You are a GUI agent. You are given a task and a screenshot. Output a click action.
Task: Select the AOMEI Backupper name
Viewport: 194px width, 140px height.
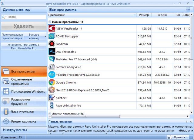click(67, 36)
